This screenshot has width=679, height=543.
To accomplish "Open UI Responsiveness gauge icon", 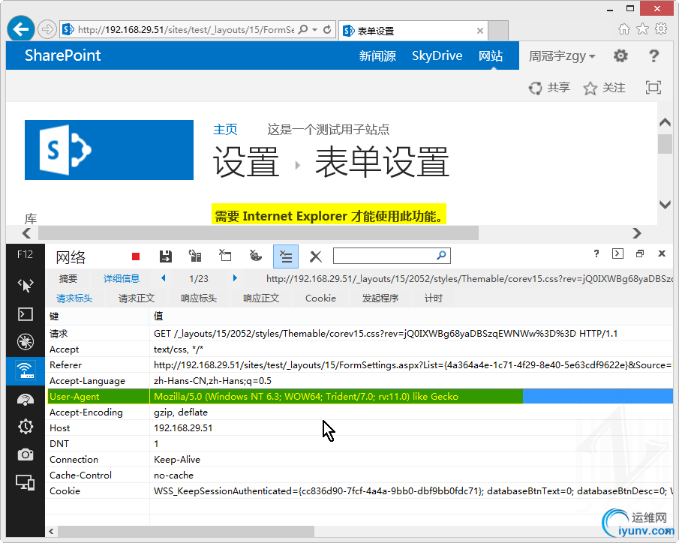I will [25, 399].
